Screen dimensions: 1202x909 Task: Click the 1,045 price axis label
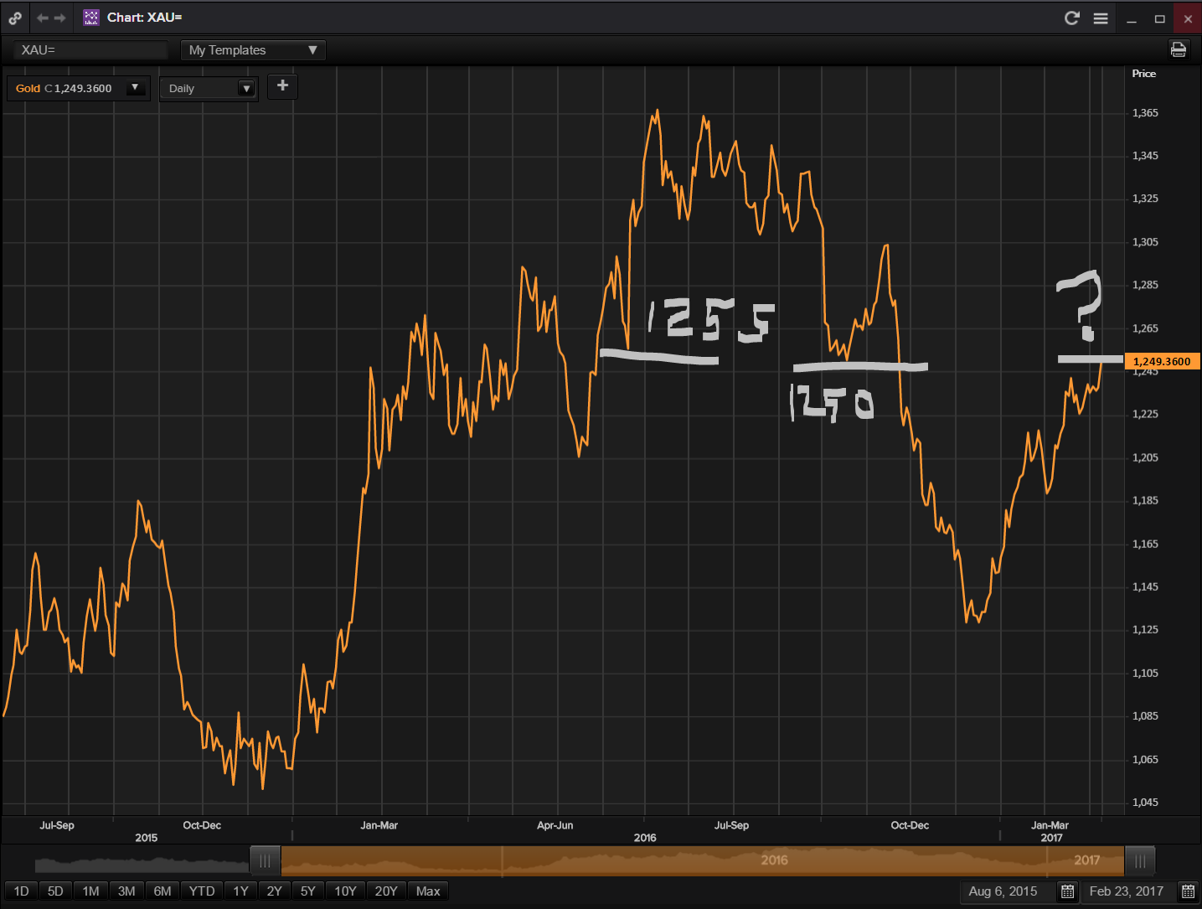click(1145, 803)
